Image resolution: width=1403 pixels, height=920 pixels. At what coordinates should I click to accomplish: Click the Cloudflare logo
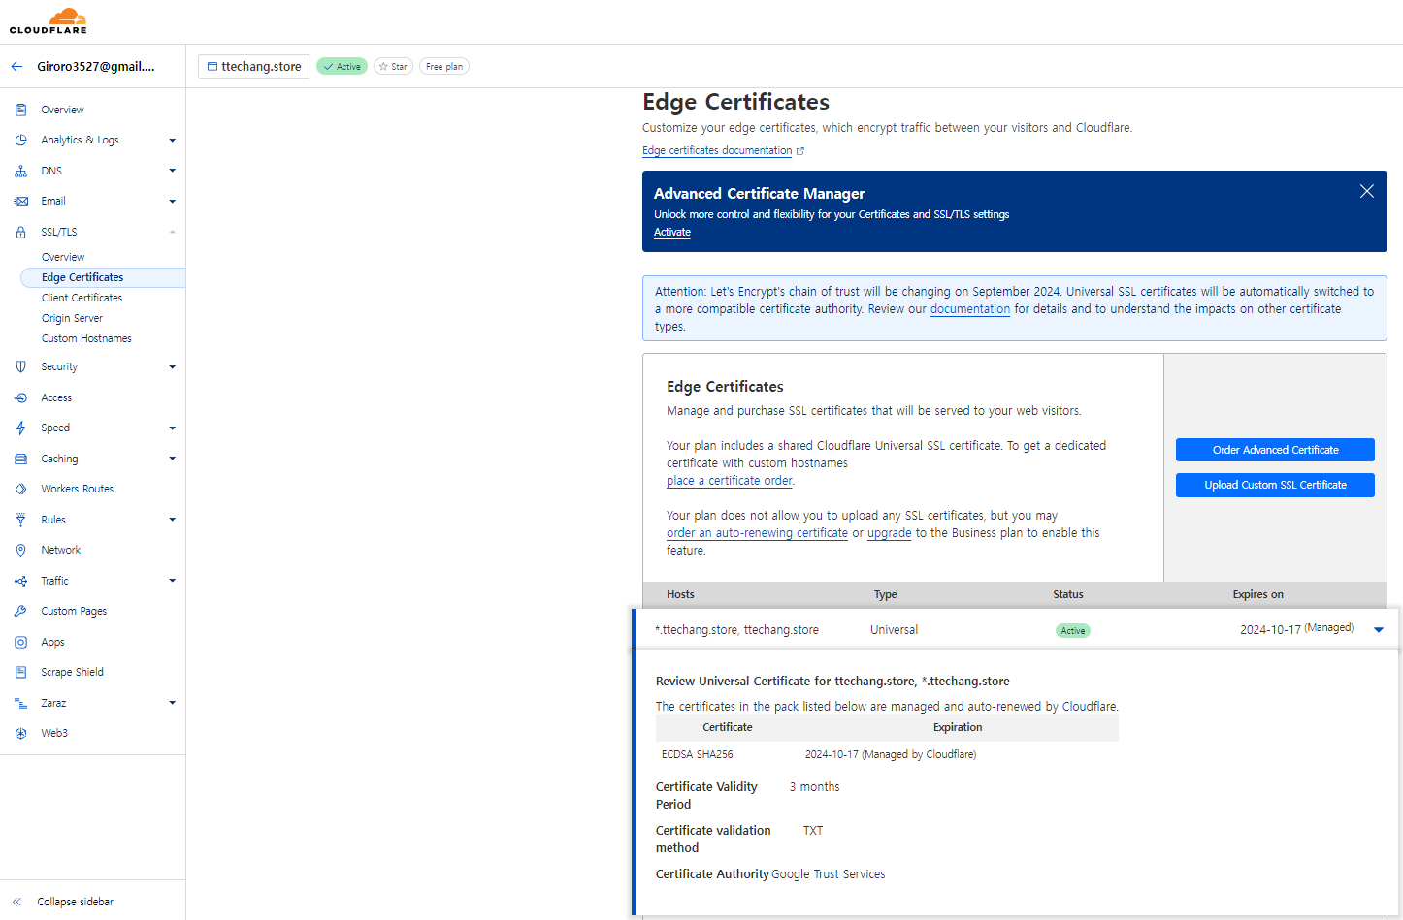pyautogui.click(x=49, y=20)
